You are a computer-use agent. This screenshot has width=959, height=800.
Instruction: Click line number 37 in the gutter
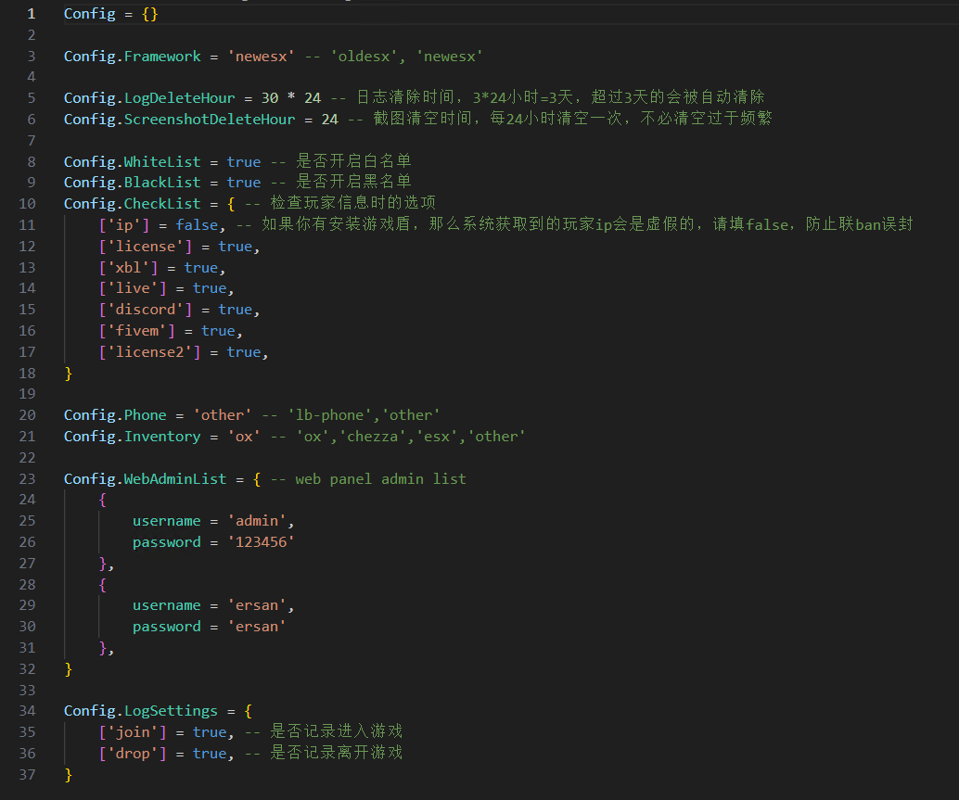[x=27, y=774]
